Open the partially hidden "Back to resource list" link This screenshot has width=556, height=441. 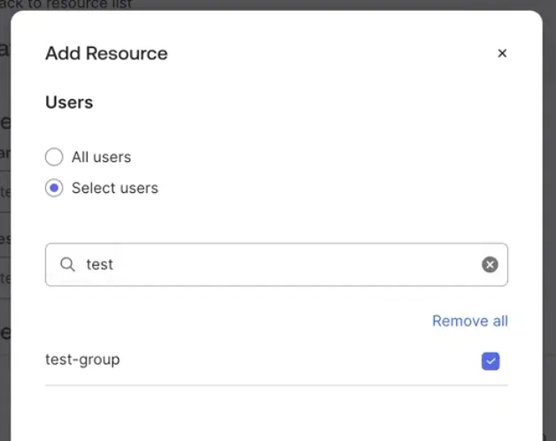point(66,4)
